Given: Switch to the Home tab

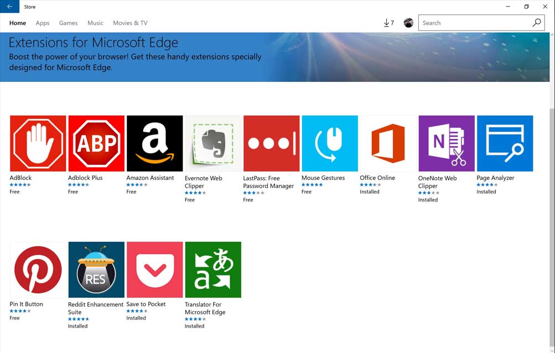Looking at the screenshot, I should point(18,23).
